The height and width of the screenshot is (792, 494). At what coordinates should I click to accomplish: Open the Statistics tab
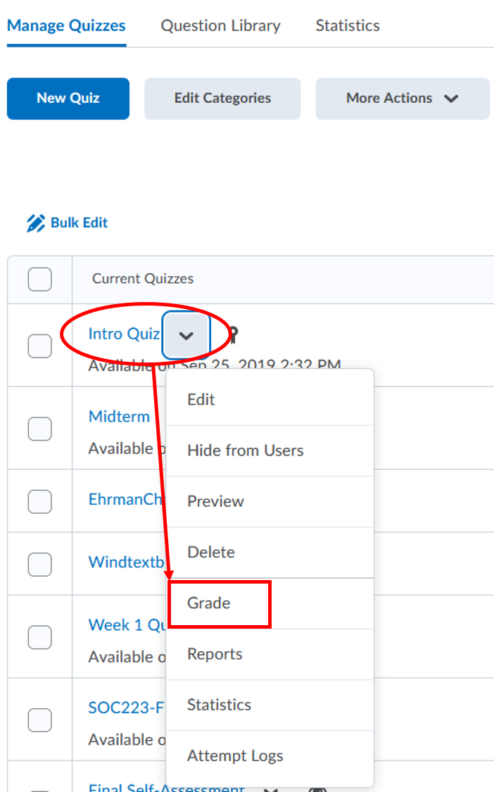pos(347,25)
